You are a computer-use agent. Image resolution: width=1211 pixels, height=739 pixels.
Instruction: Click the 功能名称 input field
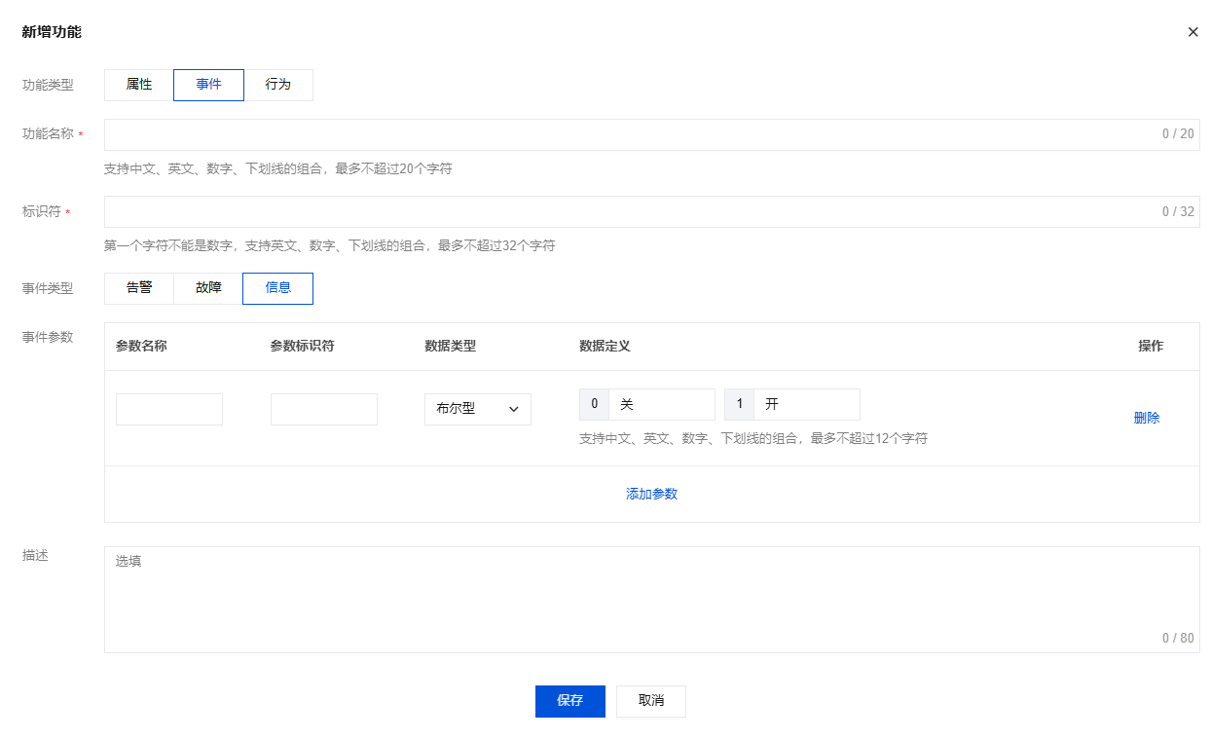[623, 134]
